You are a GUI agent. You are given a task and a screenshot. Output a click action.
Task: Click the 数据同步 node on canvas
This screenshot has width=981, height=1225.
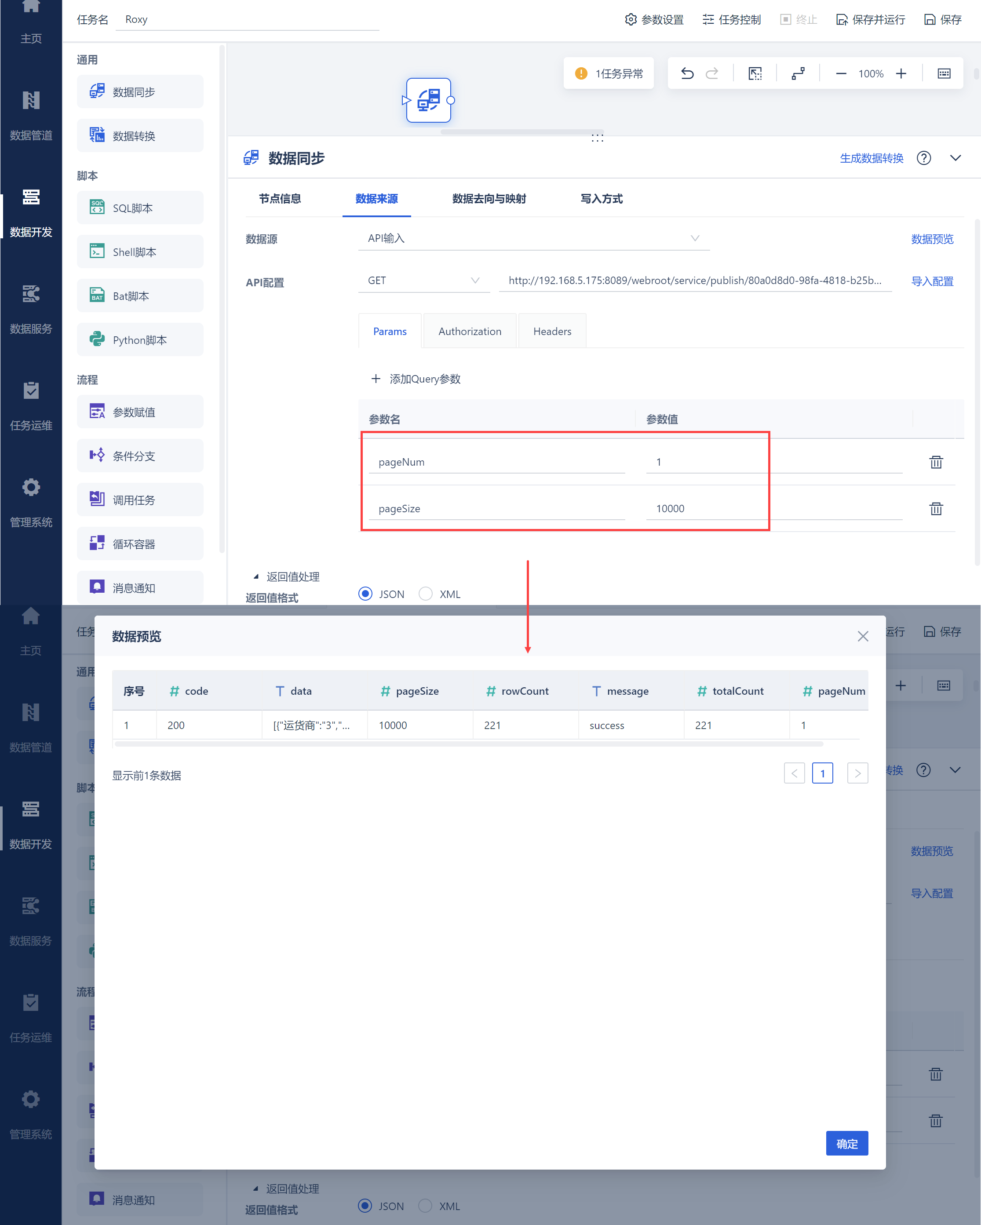[428, 100]
